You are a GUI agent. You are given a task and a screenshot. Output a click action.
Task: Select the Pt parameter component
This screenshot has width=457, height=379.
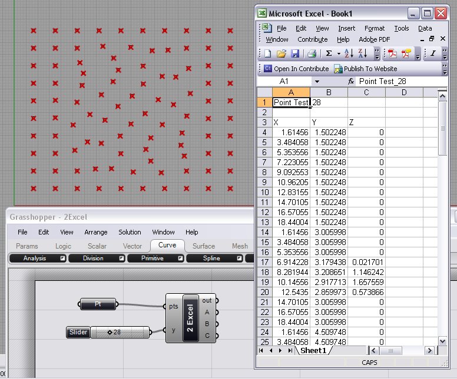coord(98,304)
